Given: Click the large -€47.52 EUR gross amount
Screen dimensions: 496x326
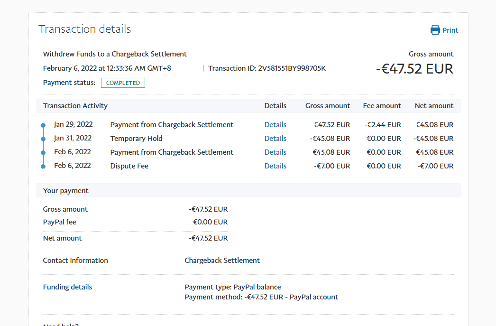Looking at the screenshot, I should [x=414, y=69].
